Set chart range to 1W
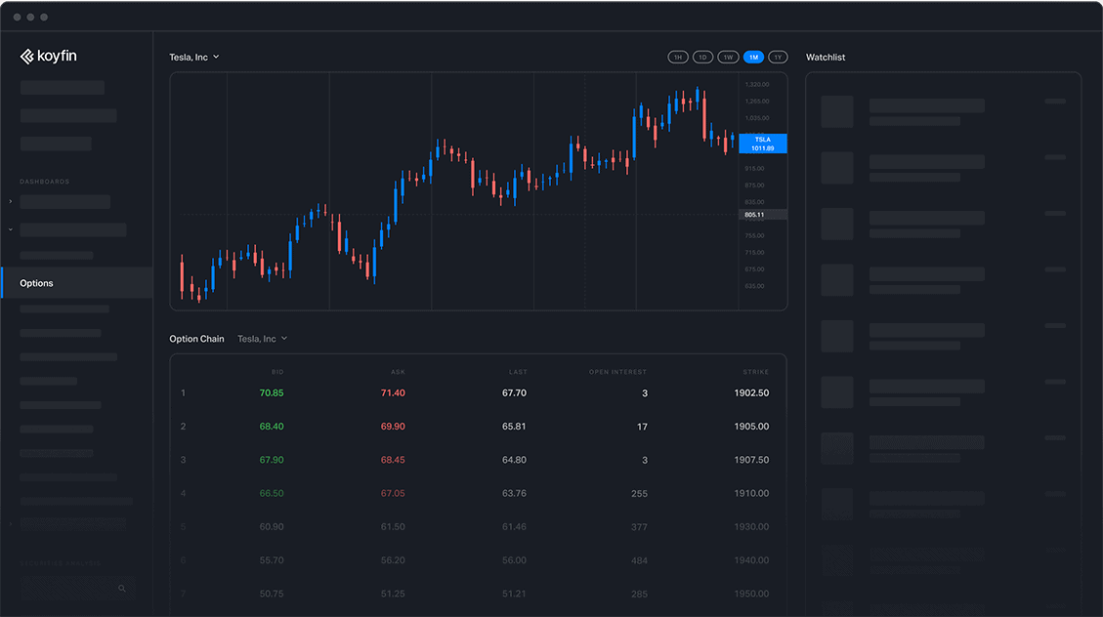Image resolution: width=1103 pixels, height=617 pixels. (x=728, y=58)
